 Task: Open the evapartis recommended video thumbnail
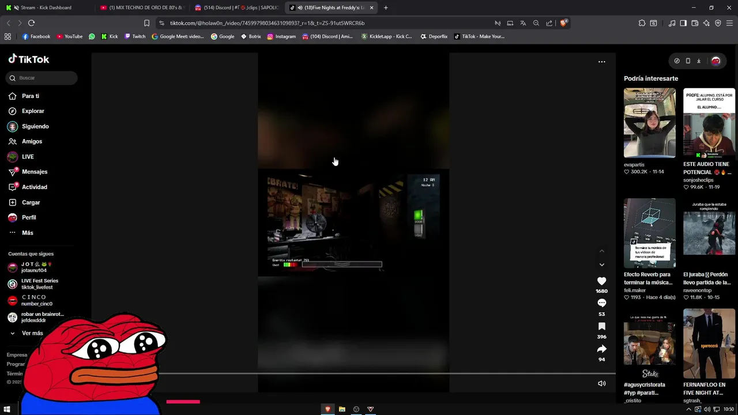[650, 123]
